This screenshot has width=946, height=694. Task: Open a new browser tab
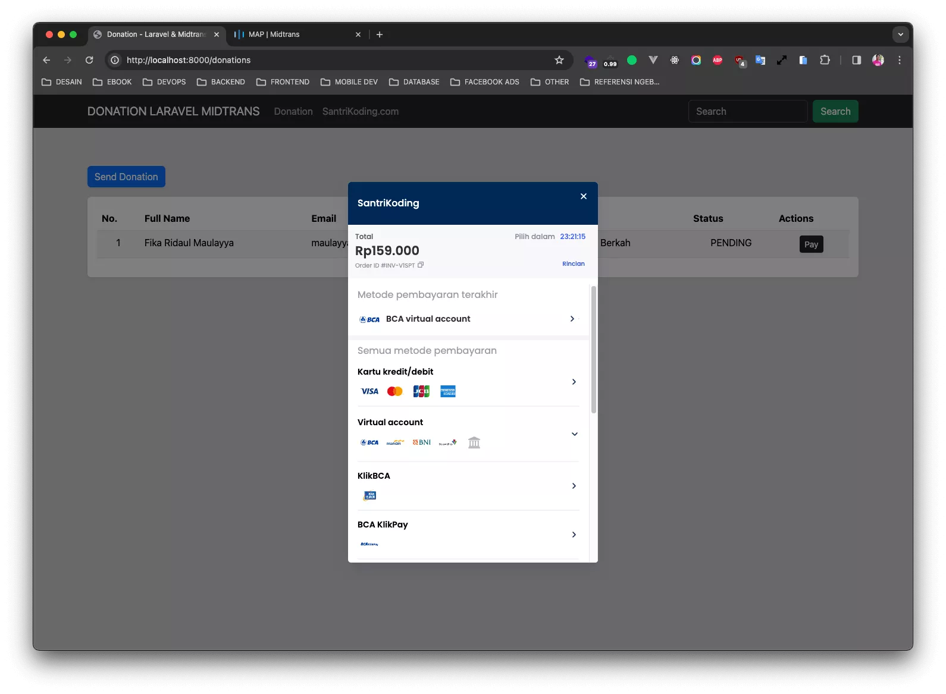click(380, 34)
